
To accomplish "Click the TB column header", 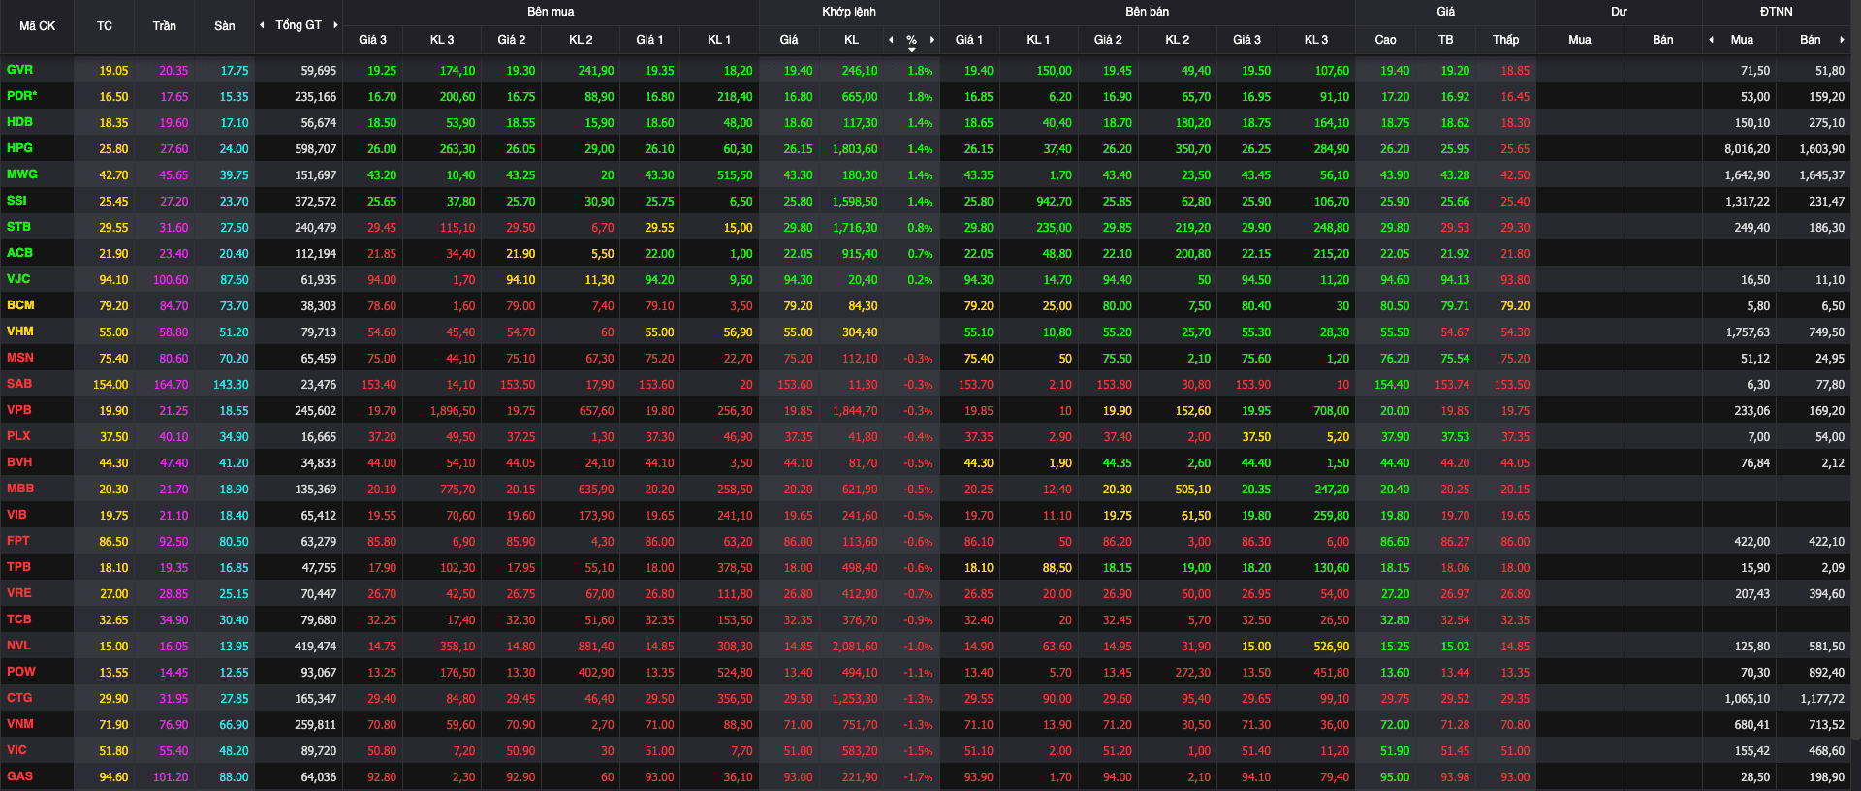I will pyautogui.click(x=1445, y=40).
